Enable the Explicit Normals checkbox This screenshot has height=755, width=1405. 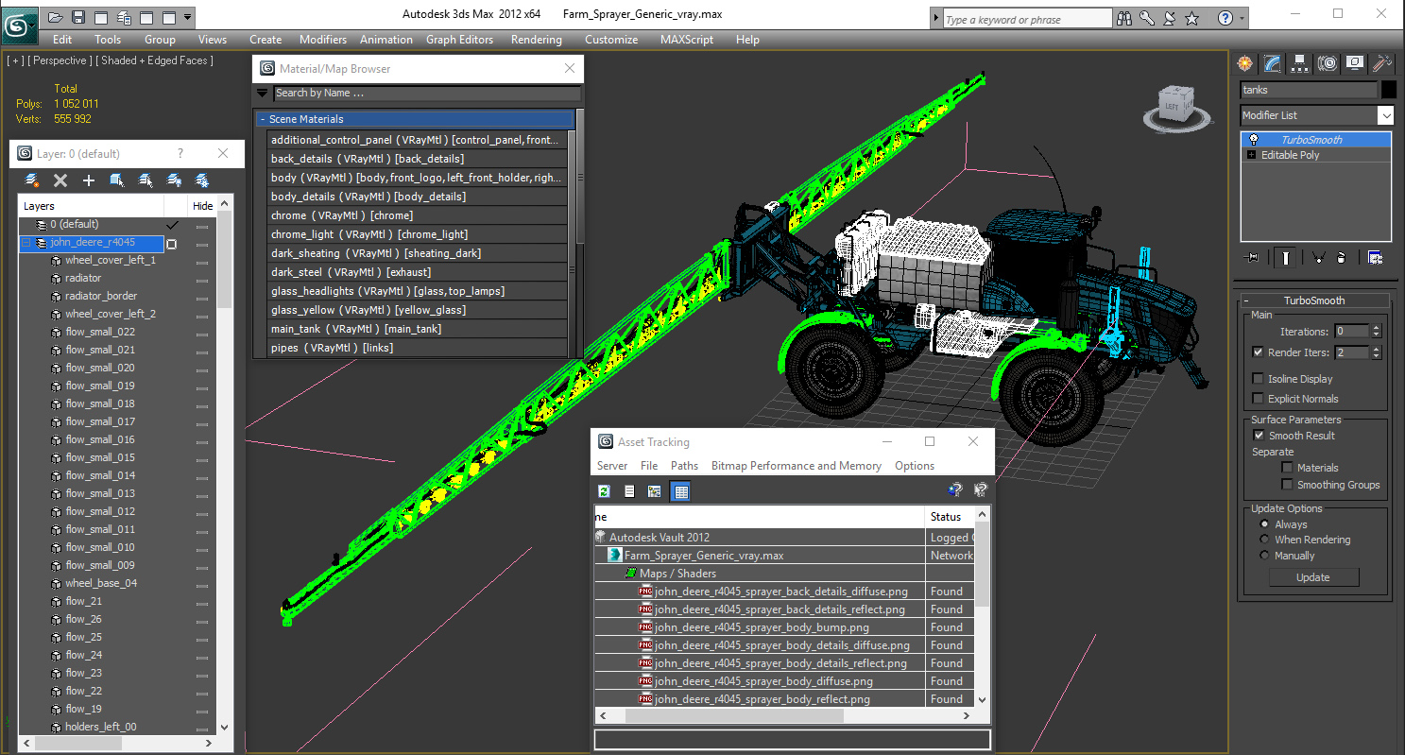click(x=1258, y=398)
